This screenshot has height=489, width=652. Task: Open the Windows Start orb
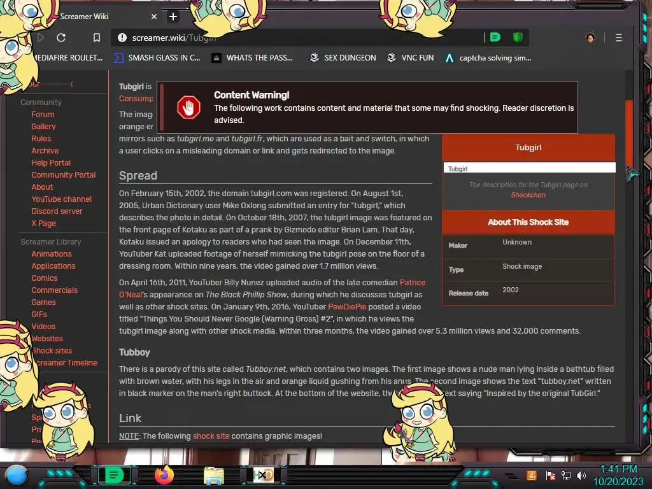pos(16,475)
